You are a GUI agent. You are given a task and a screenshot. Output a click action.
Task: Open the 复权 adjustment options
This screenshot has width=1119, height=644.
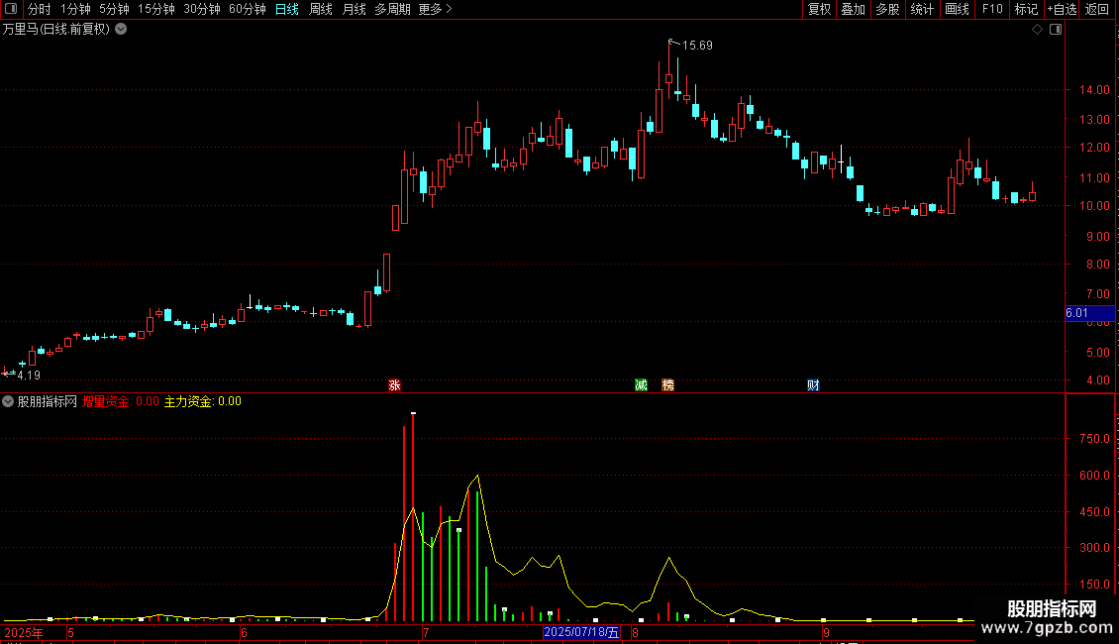819,9
